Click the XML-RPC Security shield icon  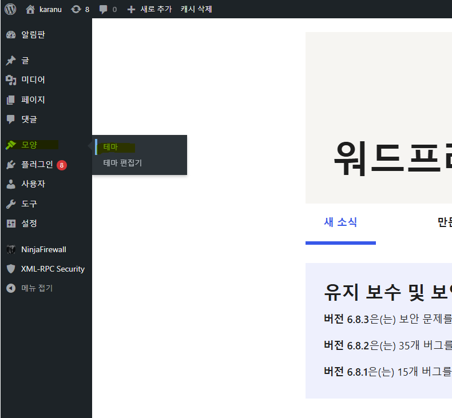(x=11, y=269)
